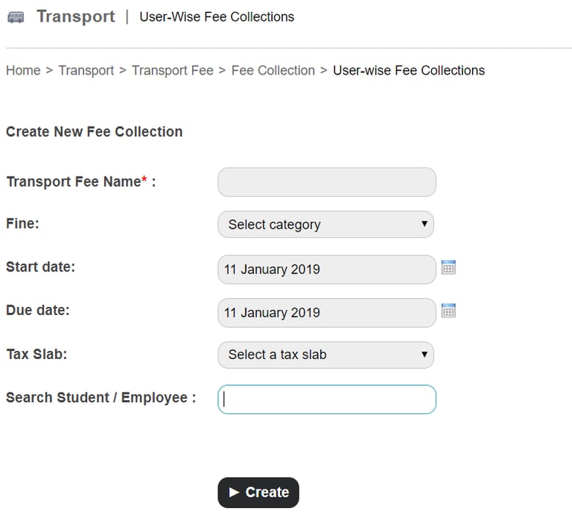Focus the Search Student / Employee box
This screenshot has height=514, width=572.
(x=326, y=399)
